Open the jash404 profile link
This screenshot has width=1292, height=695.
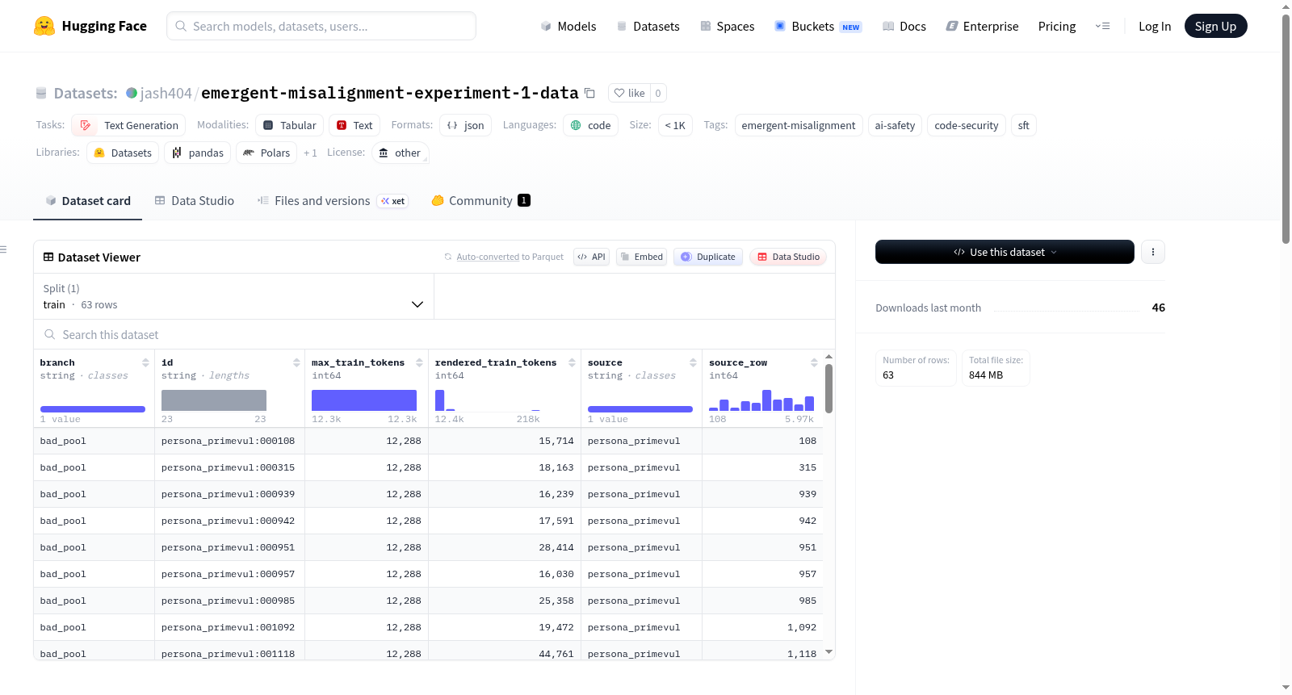click(166, 93)
